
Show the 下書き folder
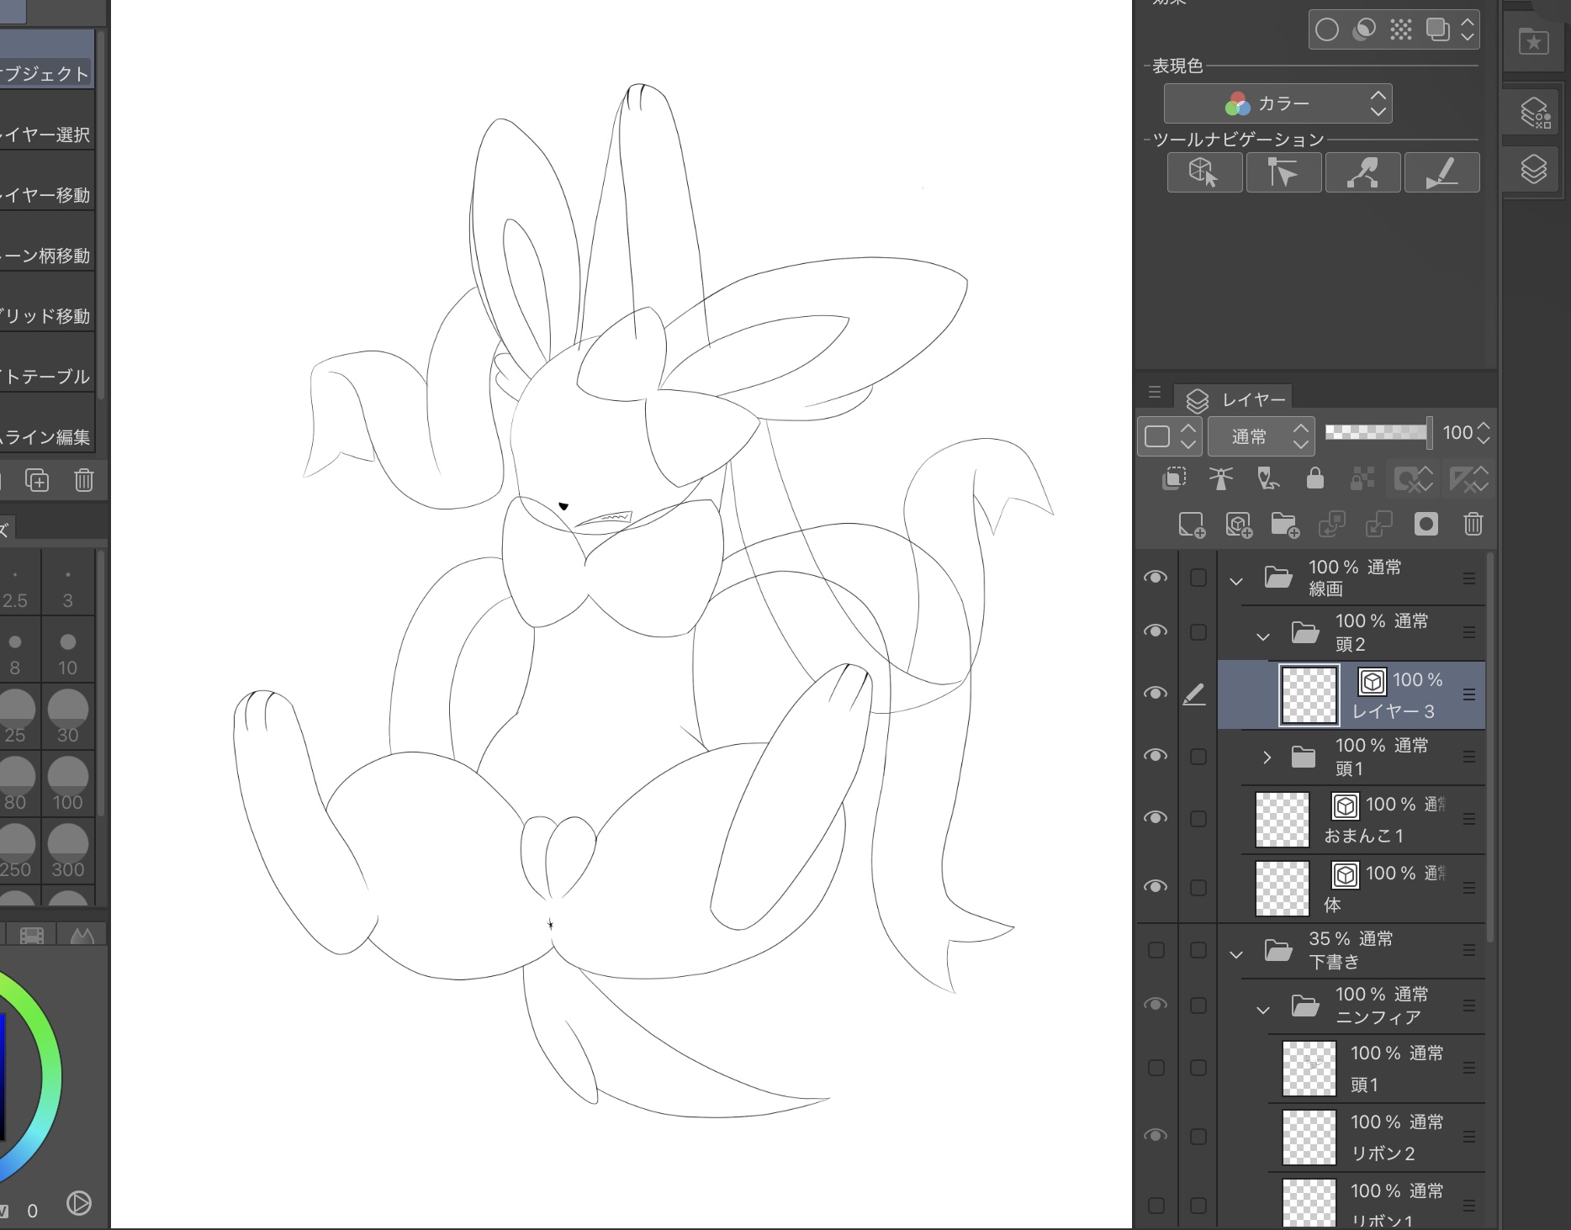coord(1156,950)
